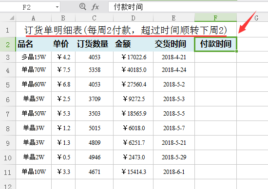Select column C header

pyautogui.click(x=94, y=18)
